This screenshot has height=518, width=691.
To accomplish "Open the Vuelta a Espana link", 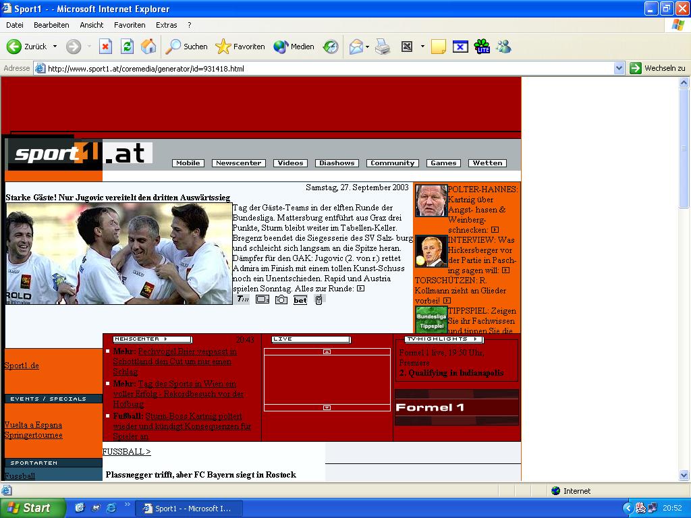I will 33,425.
